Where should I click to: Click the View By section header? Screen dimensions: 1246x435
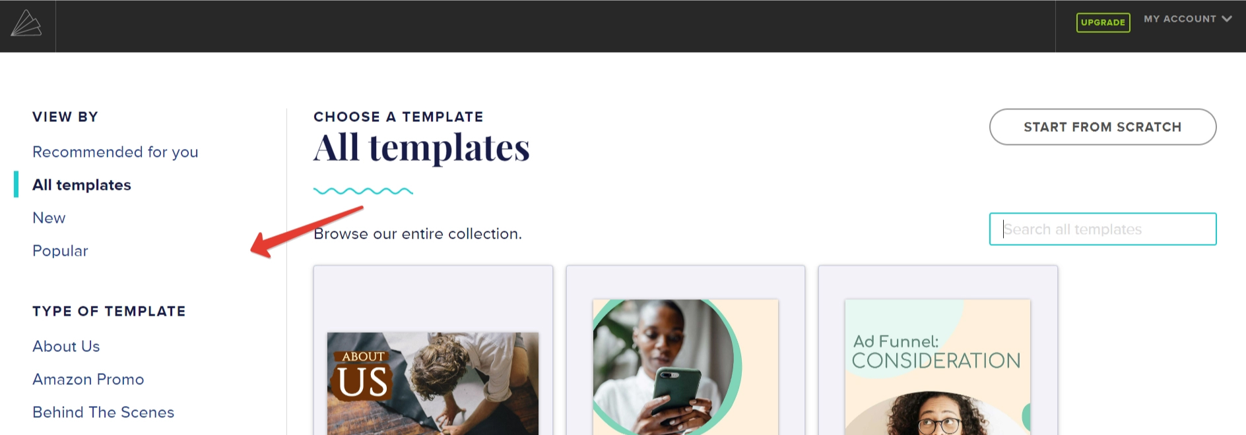pos(65,117)
